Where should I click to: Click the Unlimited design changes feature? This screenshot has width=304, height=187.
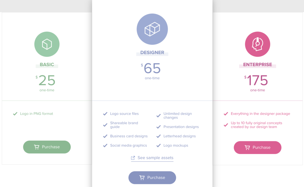(178, 115)
